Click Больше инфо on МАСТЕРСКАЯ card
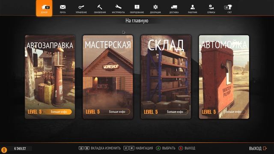 (117, 112)
